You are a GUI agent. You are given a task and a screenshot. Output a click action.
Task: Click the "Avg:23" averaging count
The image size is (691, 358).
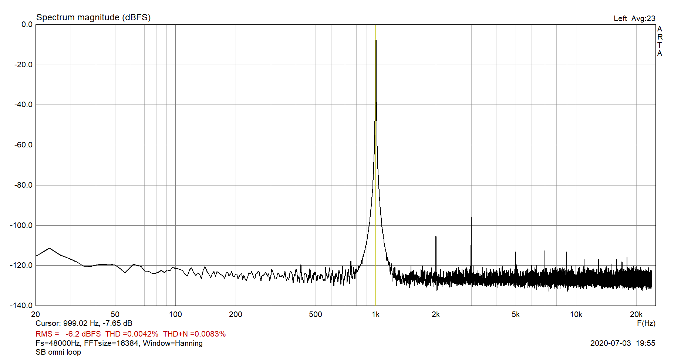[643, 18]
